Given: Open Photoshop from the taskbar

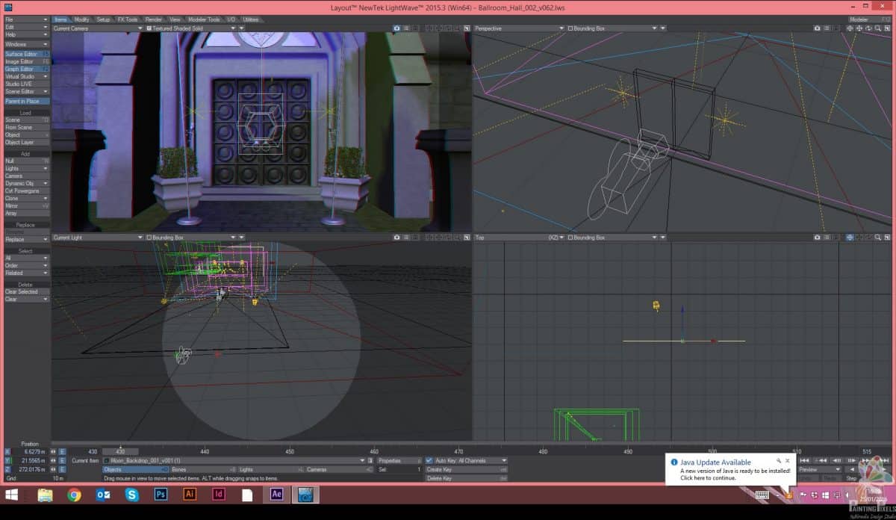Looking at the screenshot, I should pyautogui.click(x=161, y=495).
